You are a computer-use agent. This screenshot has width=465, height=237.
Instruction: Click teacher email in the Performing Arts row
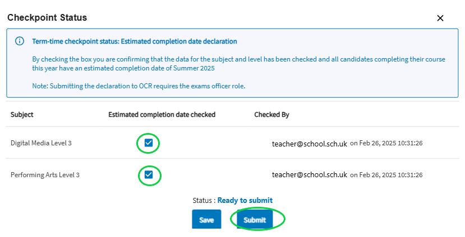310,174
